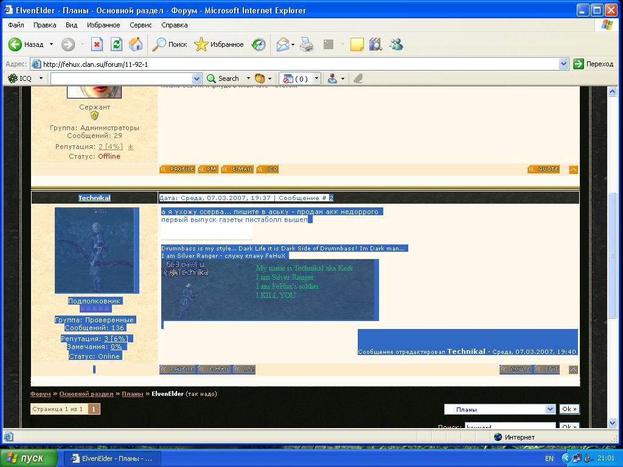623x467 pixels.
Task: Click the first post's E-MAIL button
Action: [x=238, y=169]
